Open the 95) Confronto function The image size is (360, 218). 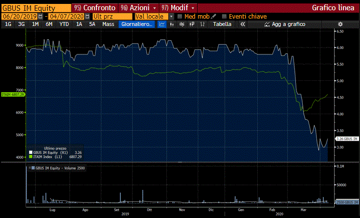click(x=94, y=8)
